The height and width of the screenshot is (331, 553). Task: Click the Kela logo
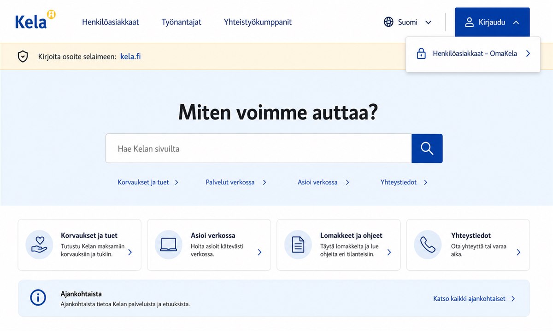35,20
